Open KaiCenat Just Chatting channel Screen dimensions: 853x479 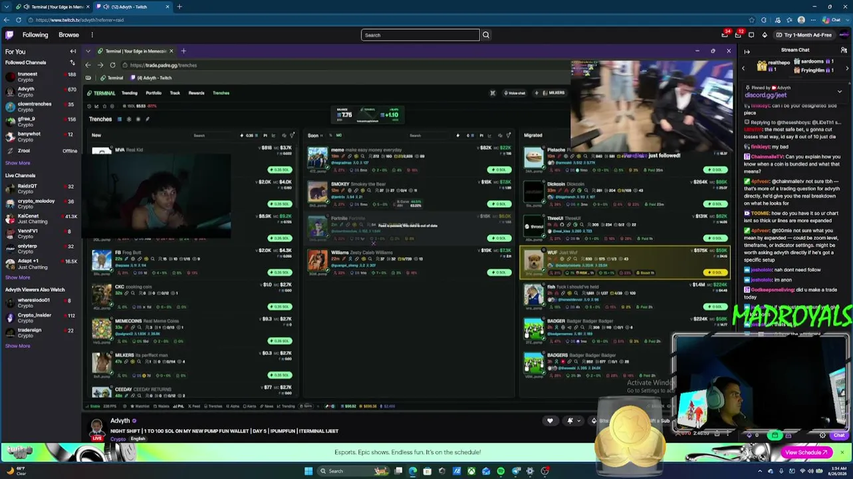click(x=40, y=218)
